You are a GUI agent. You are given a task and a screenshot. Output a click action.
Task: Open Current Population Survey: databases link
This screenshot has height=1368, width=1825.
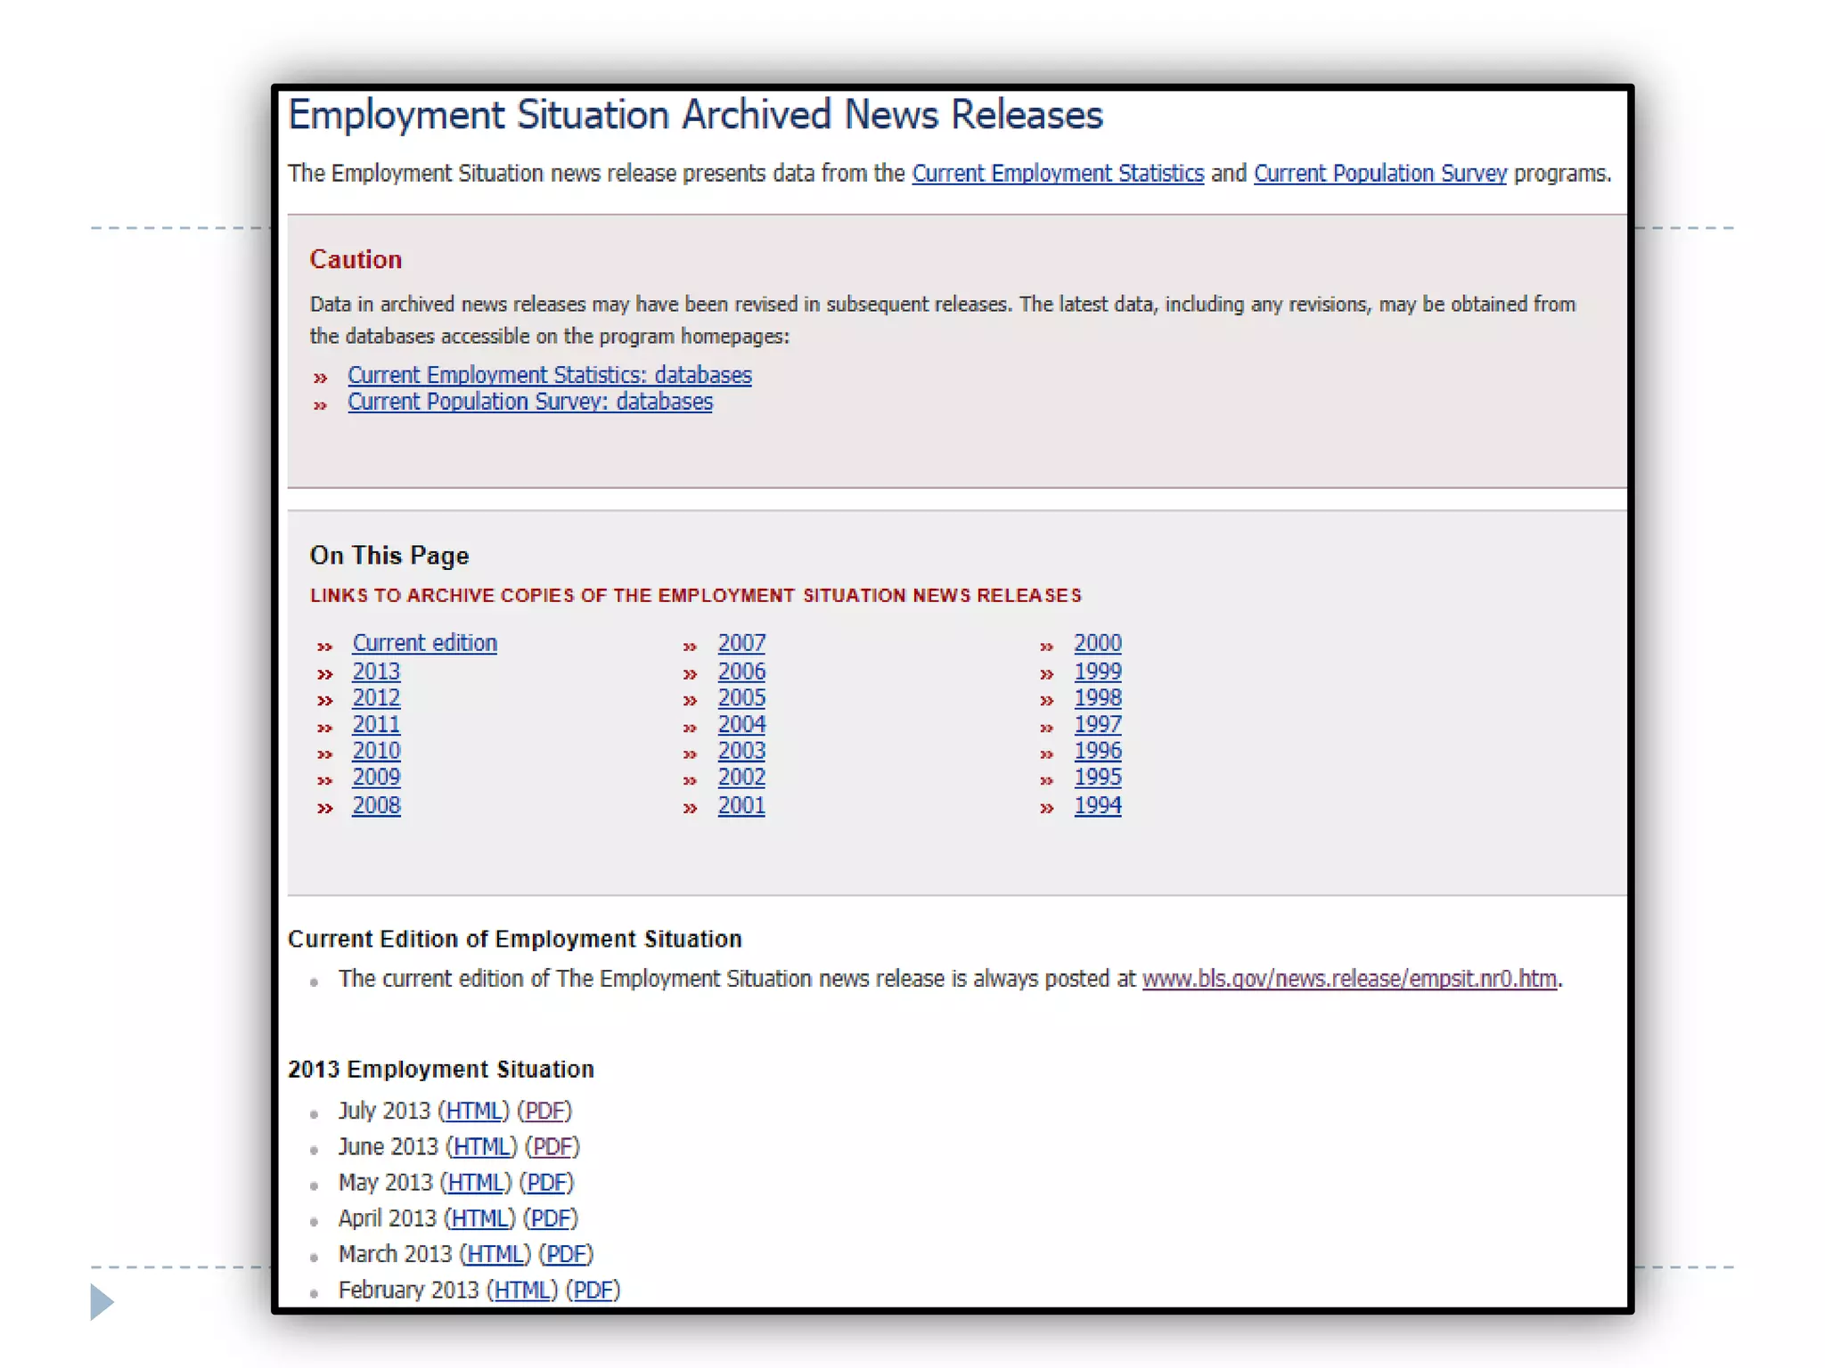[529, 402]
